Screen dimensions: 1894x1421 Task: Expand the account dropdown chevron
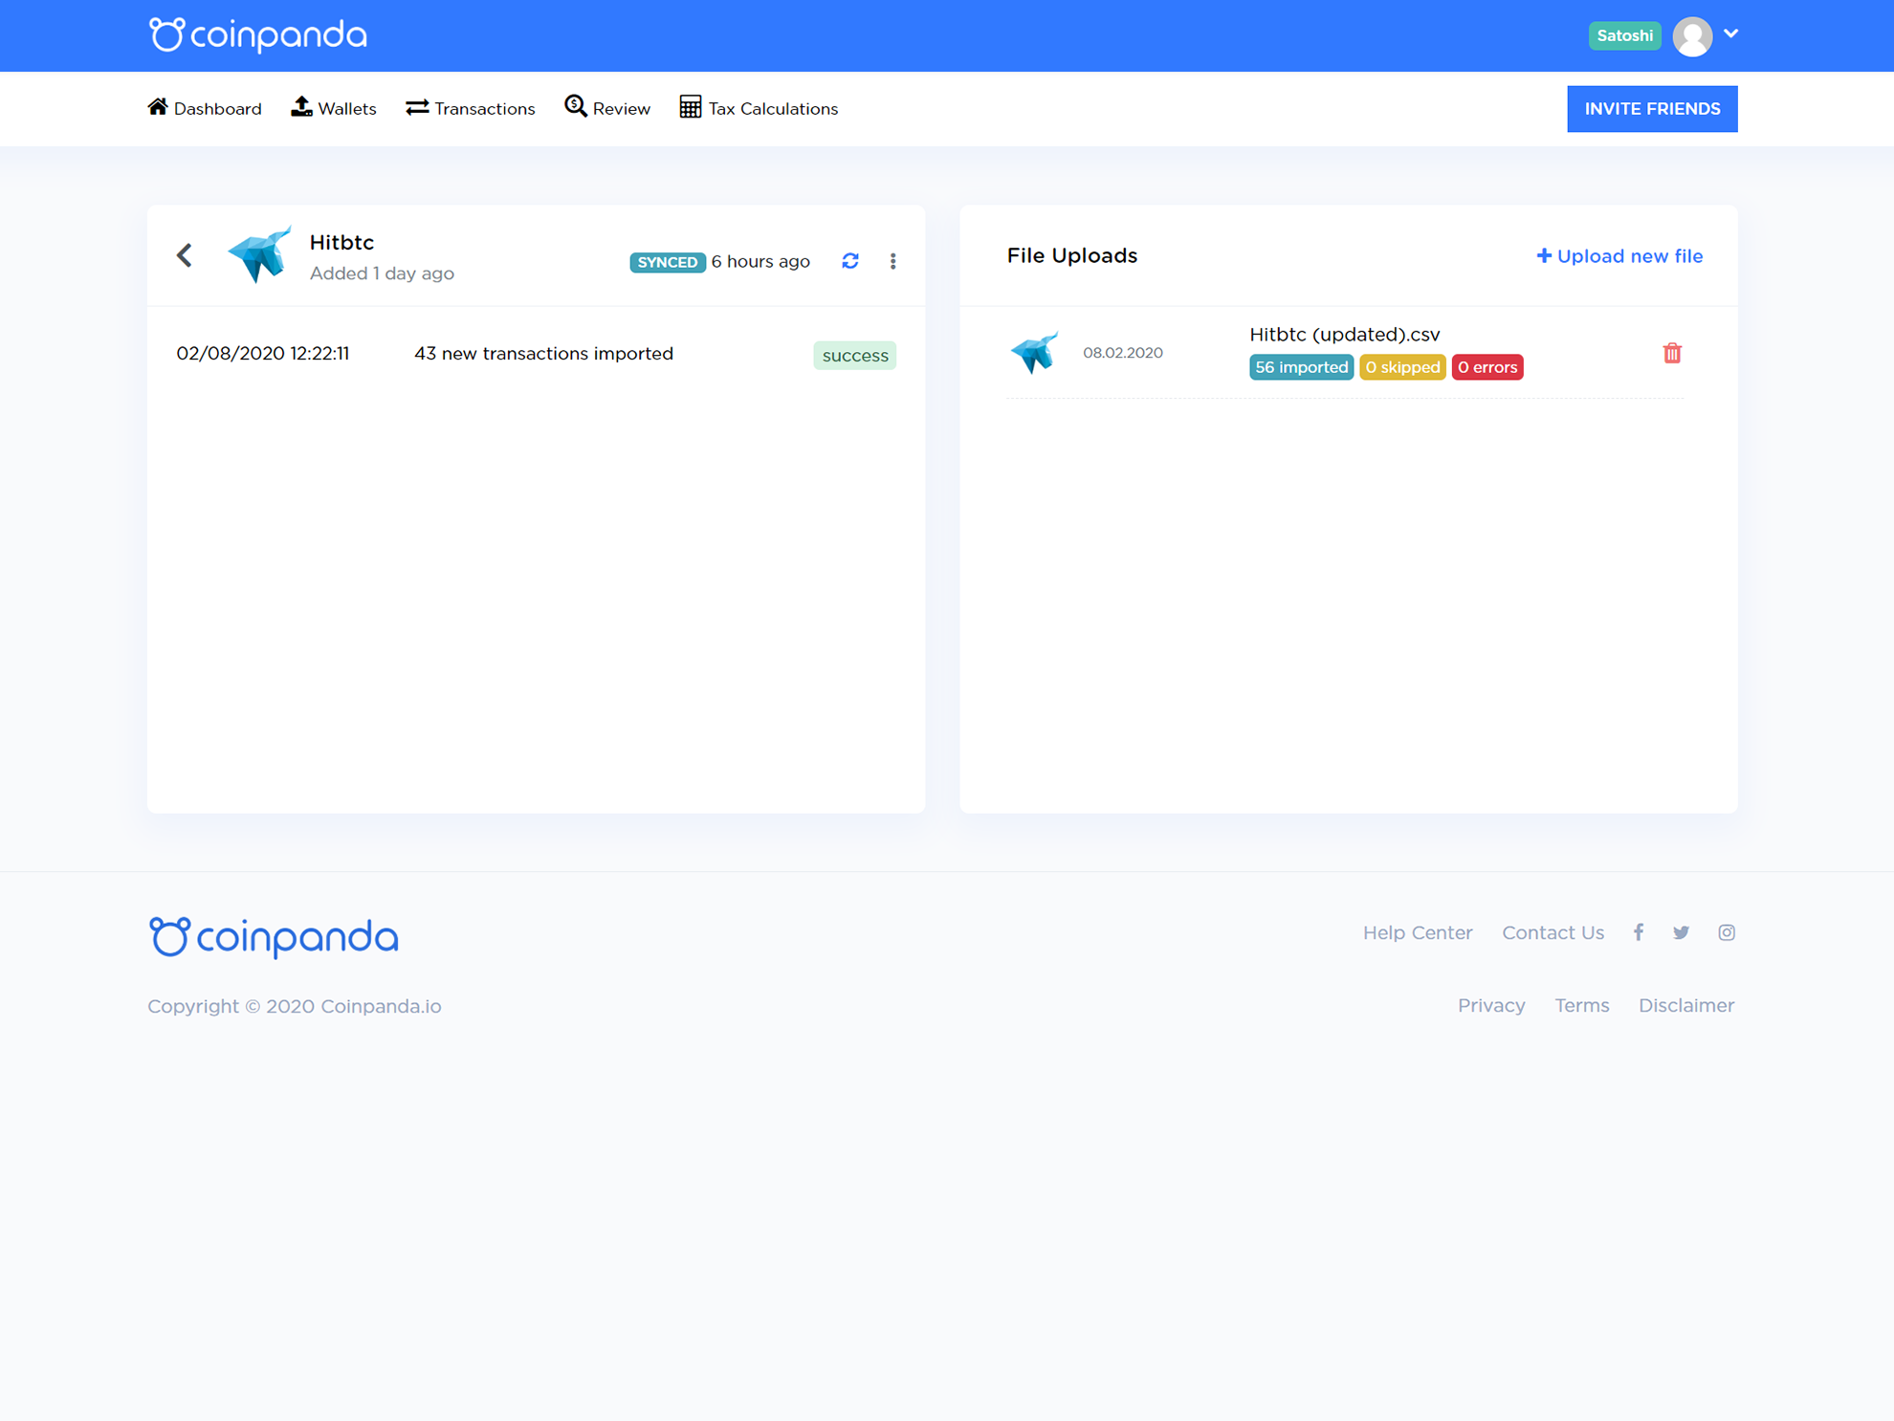click(x=1730, y=33)
